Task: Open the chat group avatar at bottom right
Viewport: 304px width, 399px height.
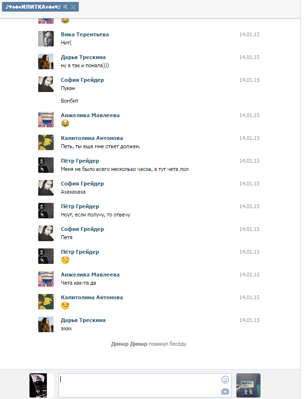Action: (248, 385)
